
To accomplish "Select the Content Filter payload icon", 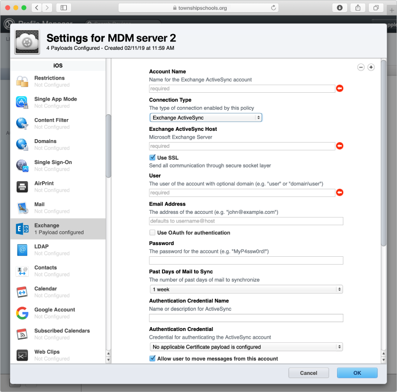I will [22, 123].
